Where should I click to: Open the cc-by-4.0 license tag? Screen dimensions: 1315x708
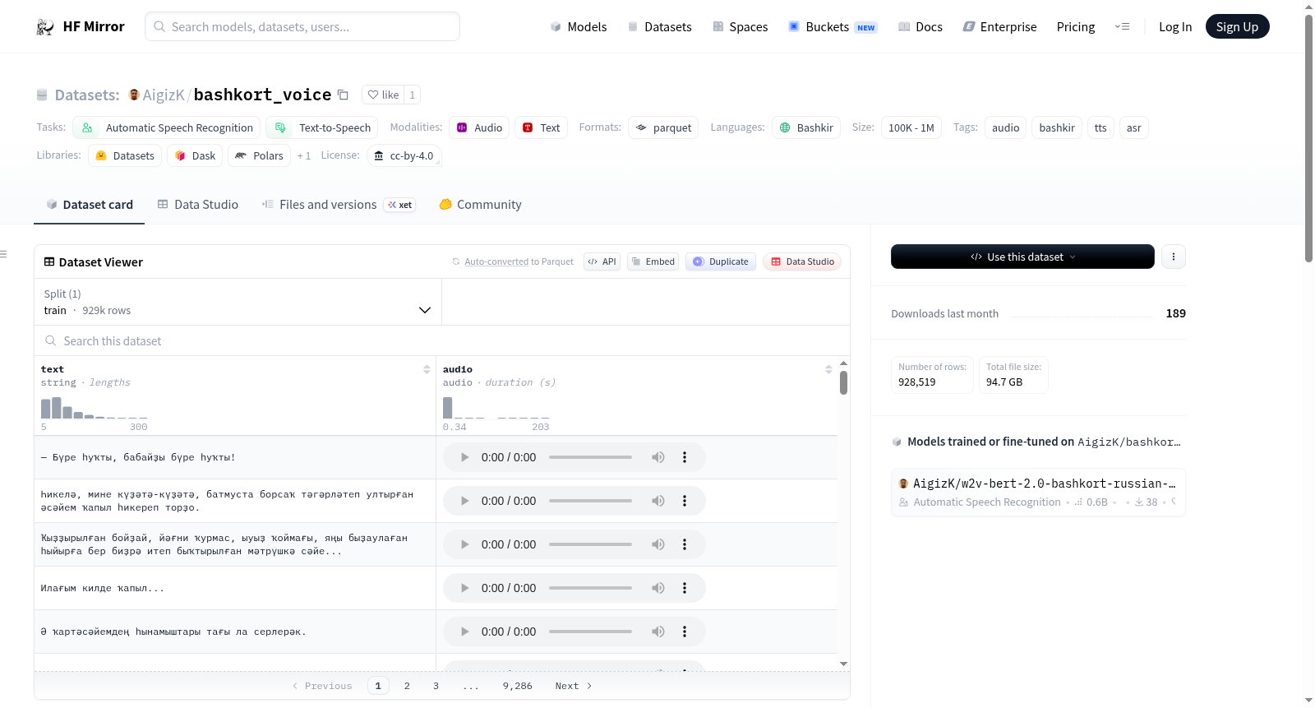click(404, 155)
